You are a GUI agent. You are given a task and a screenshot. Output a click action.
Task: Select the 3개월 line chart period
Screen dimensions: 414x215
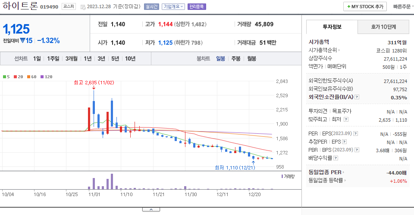coord(71,58)
